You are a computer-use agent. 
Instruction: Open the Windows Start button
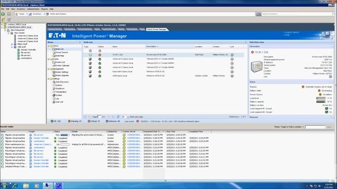[x=4, y=185]
